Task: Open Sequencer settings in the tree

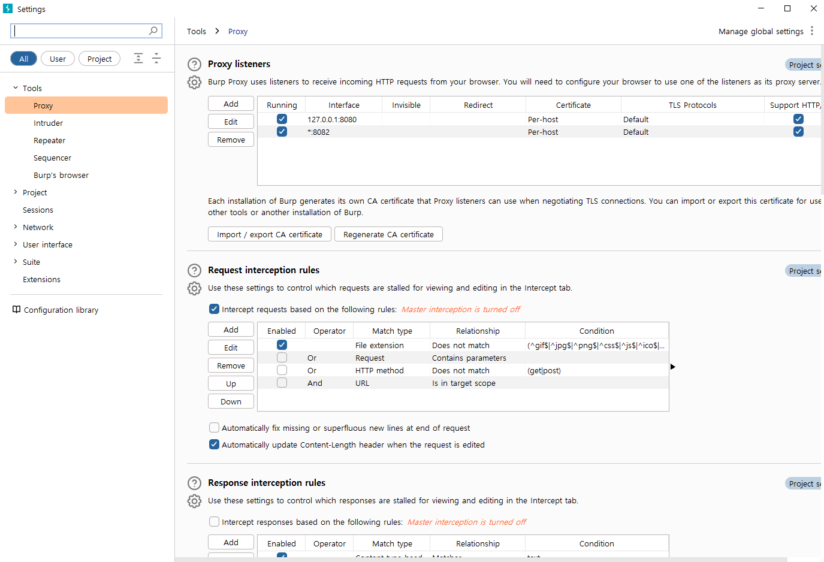Action: (53, 158)
